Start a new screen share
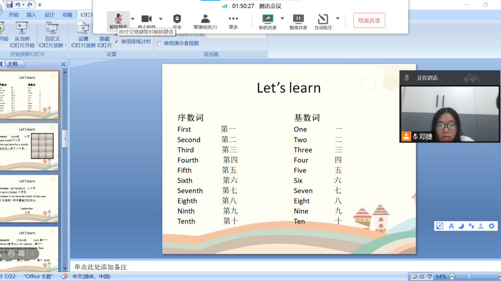501x281 pixels. 268,21
